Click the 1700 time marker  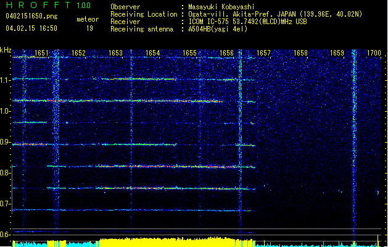pos(374,53)
